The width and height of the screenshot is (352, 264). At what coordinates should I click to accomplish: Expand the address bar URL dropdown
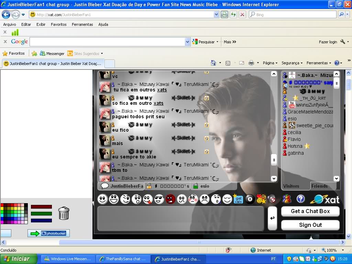tap(216, 15)
